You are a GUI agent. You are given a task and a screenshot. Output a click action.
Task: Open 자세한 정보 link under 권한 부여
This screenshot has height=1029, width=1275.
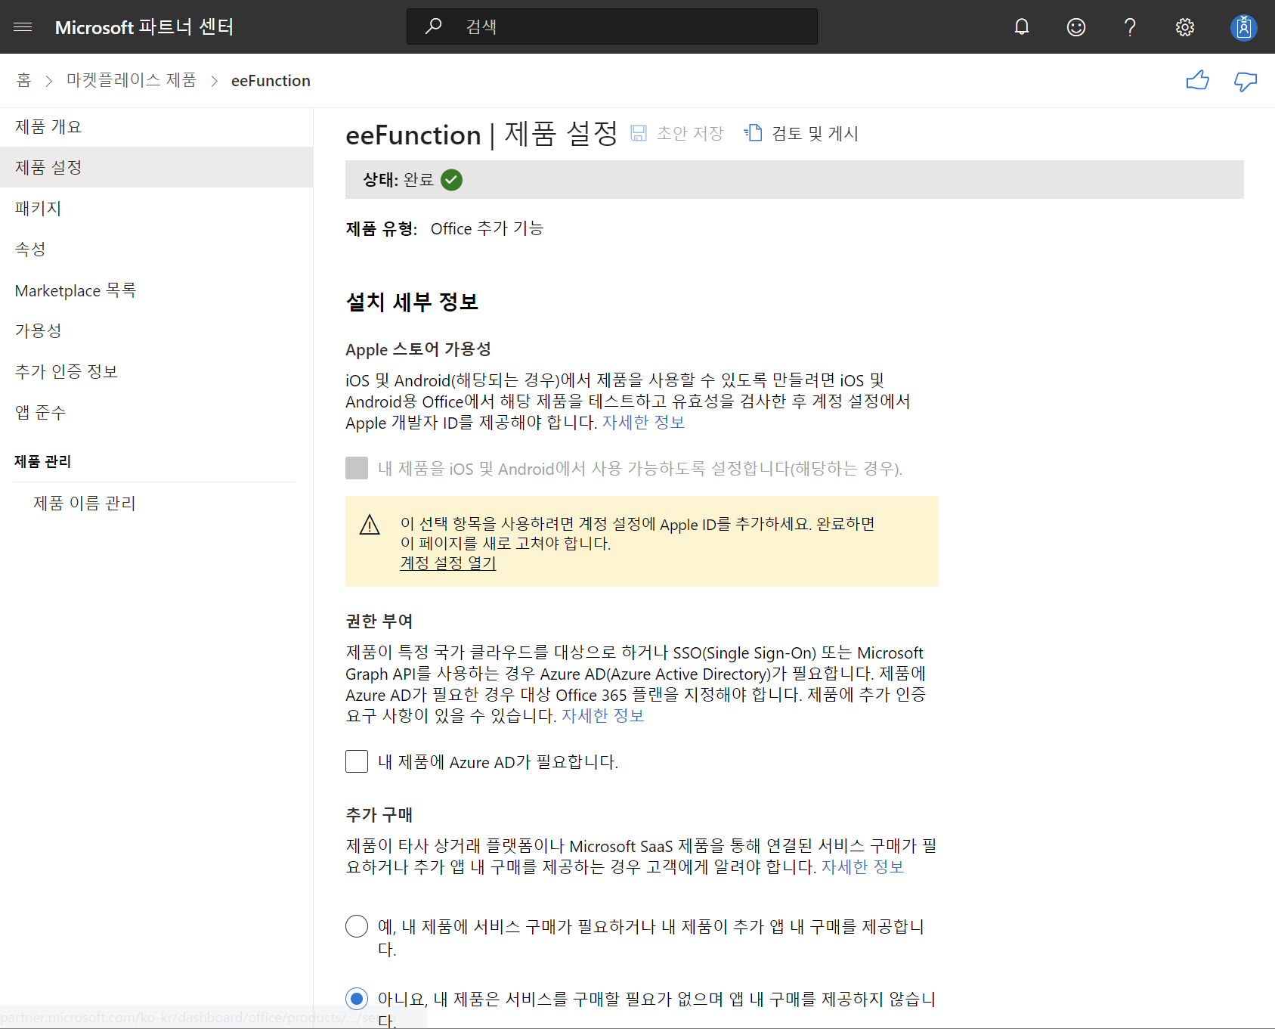pyautogui.click(x=602, y=716)
